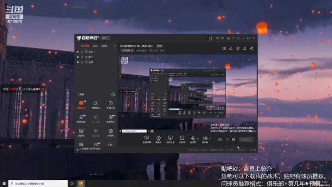Collapse the 工具箱 toolbox panel

tap(113, 94)
